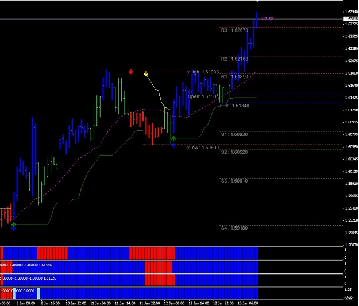Click 1.58830 on the price scale
Image resolution: width=359 pixels, height=306 pixels.
[x=351, y=245]
